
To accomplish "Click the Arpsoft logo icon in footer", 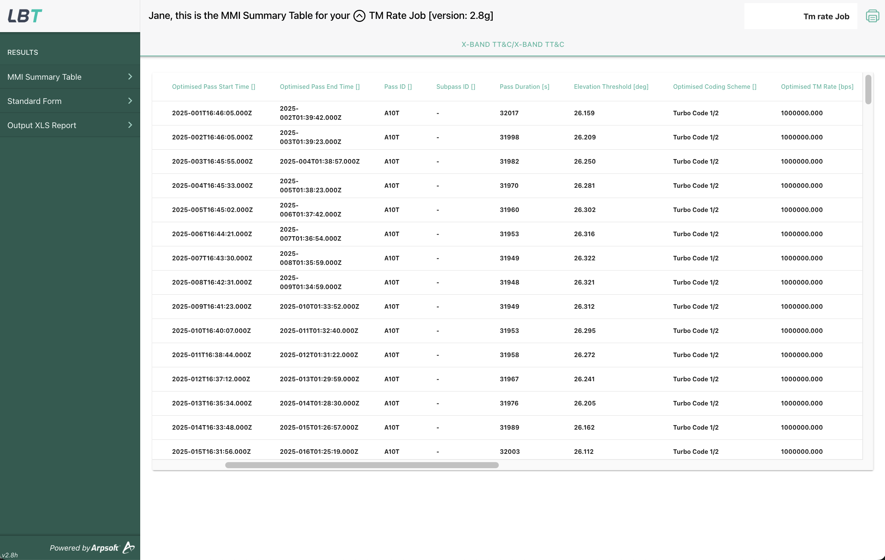I will tap(129, 547).
